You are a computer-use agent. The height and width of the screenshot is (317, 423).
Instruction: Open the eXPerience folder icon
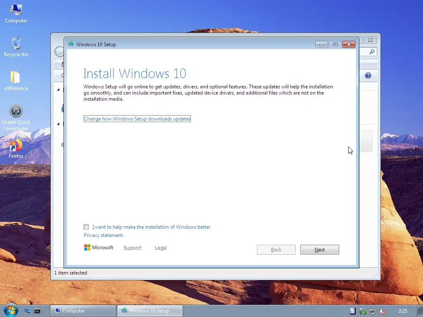point(16,81)
